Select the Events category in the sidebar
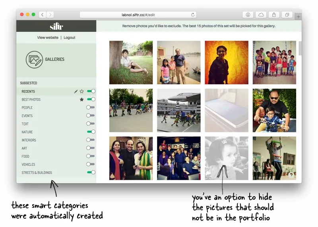318x227 pixels. tap(27, 116)
